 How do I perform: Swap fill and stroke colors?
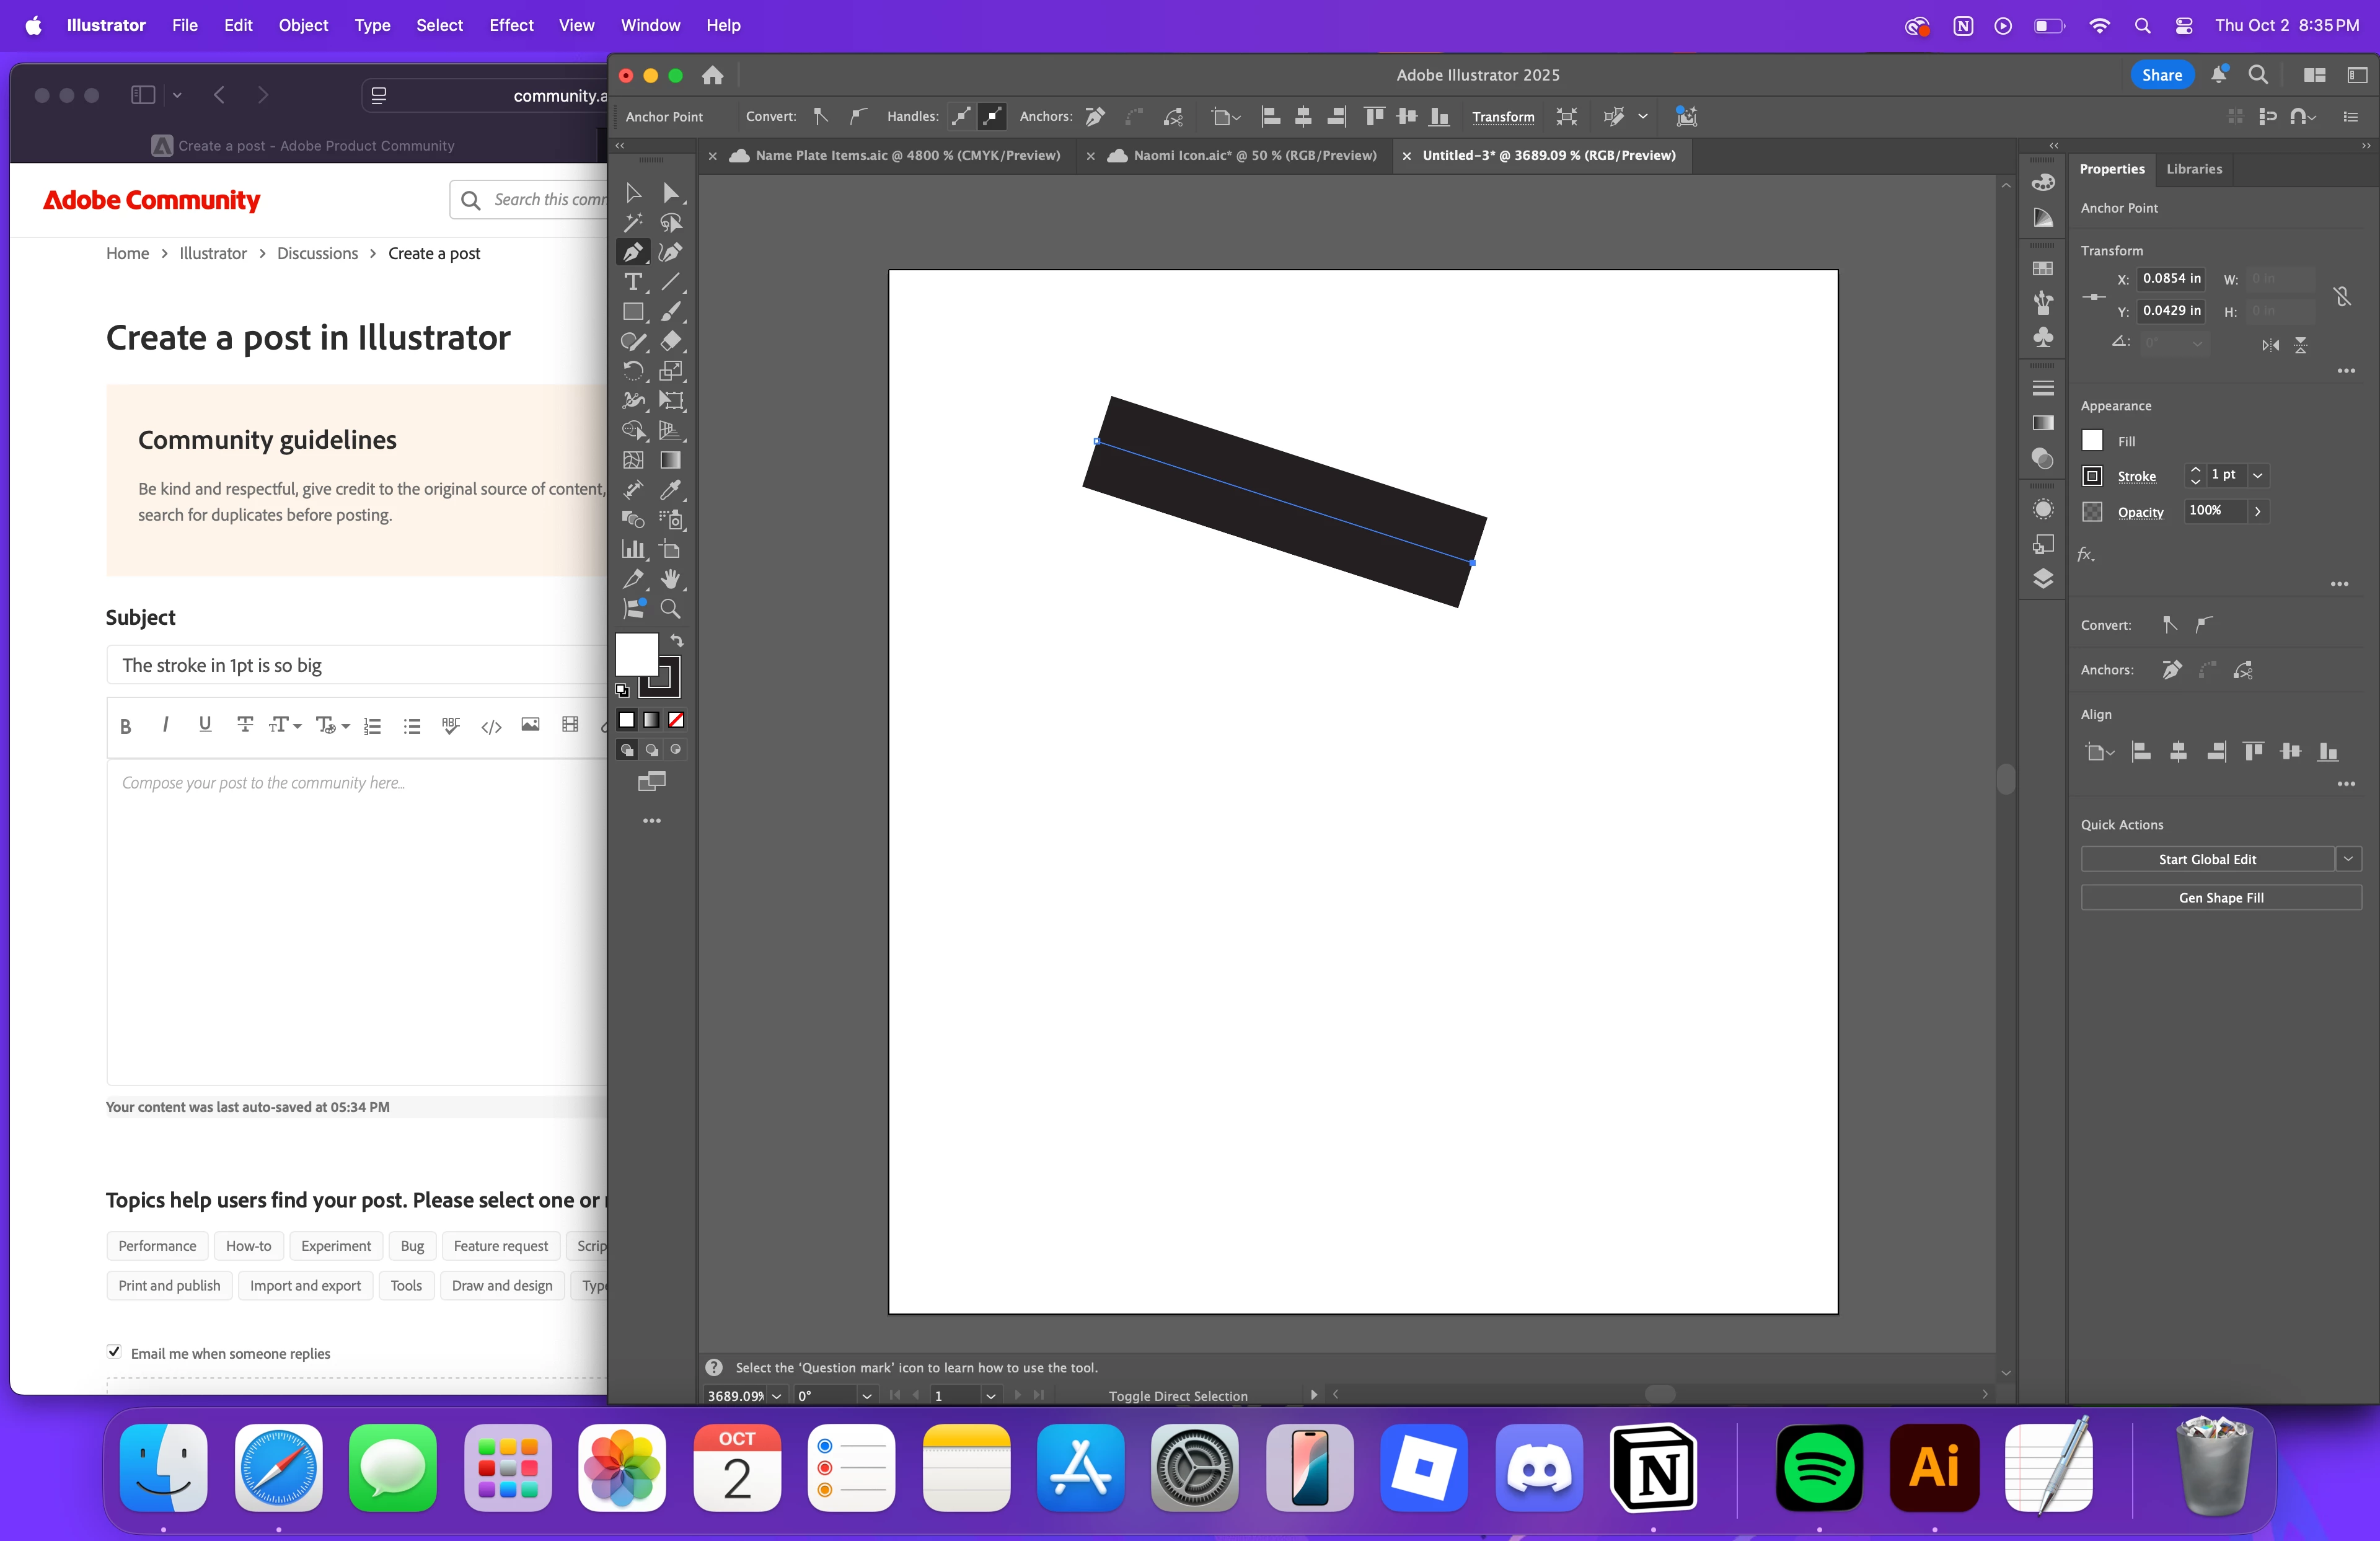[x=677, y=640]
